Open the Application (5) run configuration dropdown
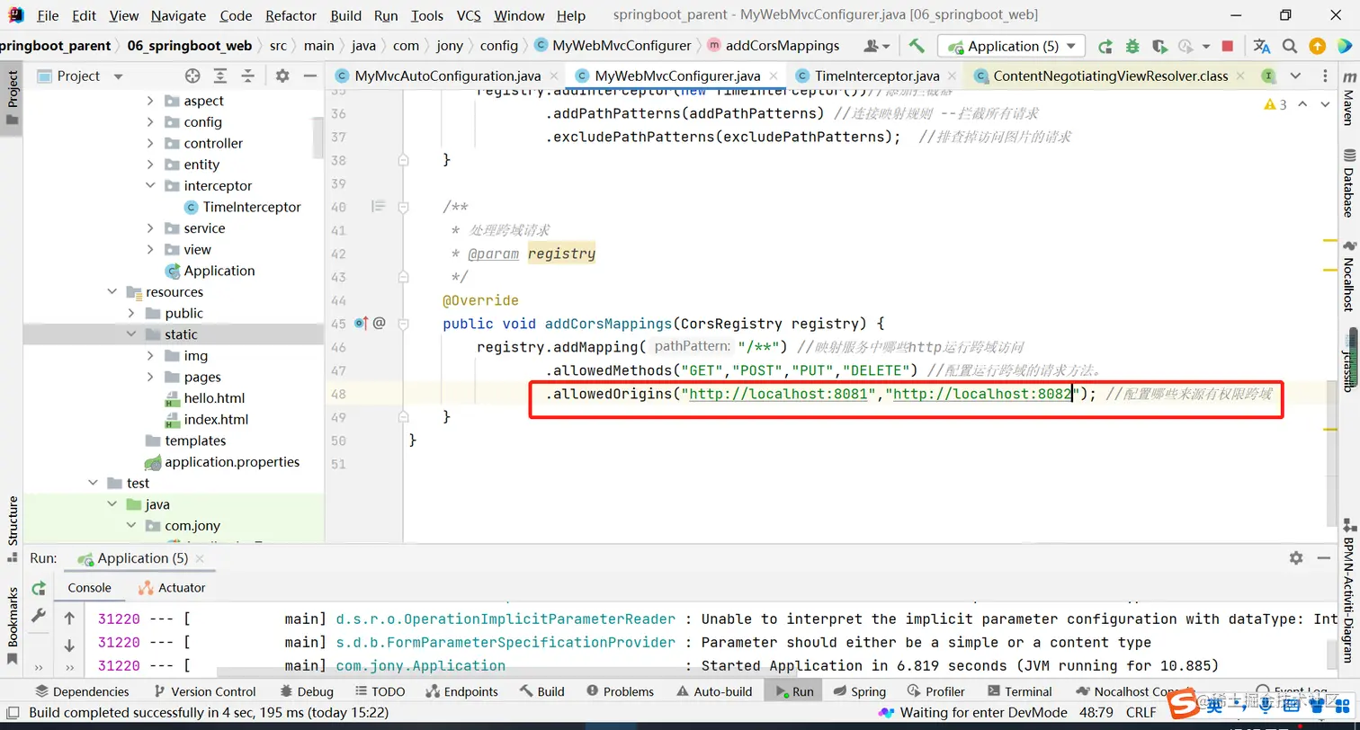The width and height of the screenshot is (1360, 730). (x=1011, y=46)
